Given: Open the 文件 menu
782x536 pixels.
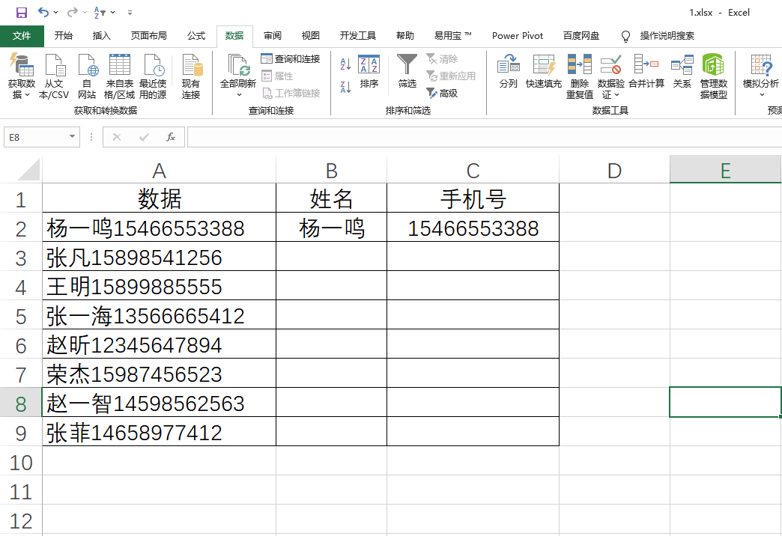Looking at the screenshot, I should tap(22, 36).
